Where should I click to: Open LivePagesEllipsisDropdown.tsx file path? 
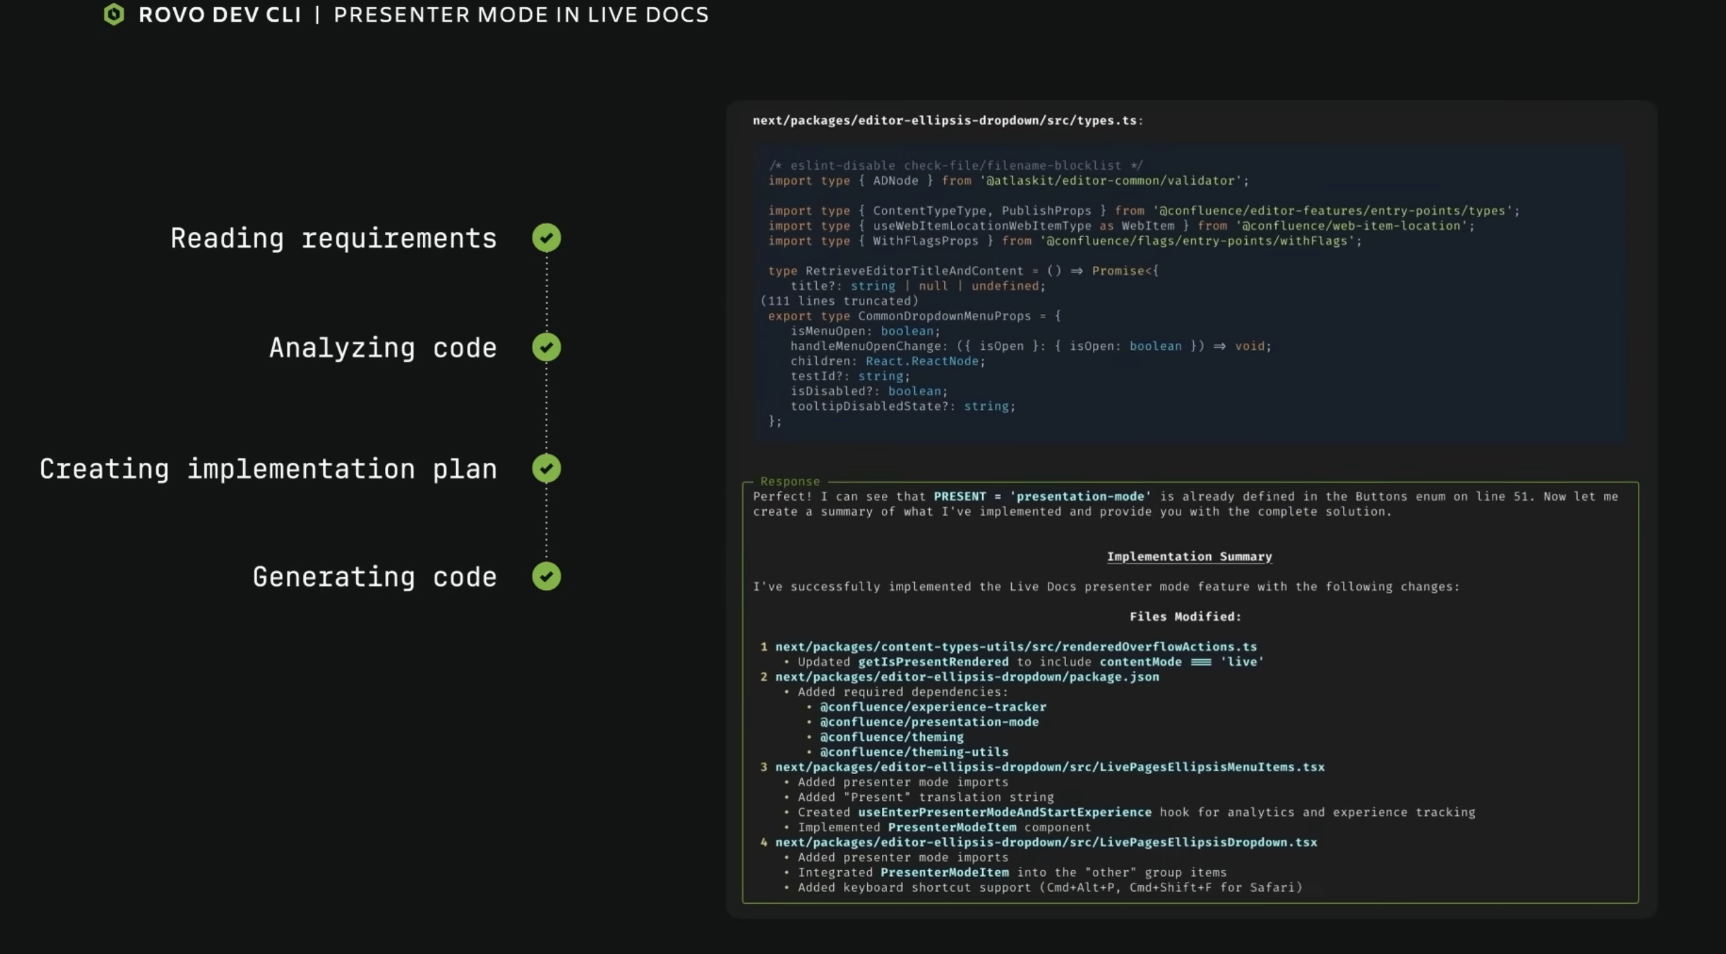[x=1046, y=842]
